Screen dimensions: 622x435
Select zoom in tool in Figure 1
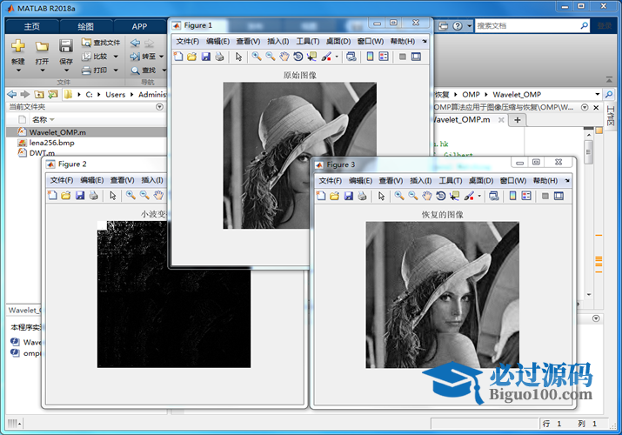pyautogui.click(x=257, y=57)
